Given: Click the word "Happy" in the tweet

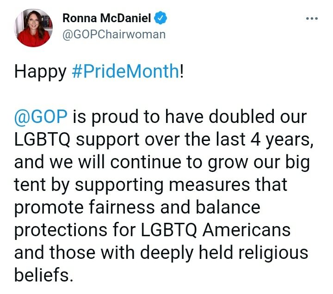Looking at the screenshot, I should [x=40, y=72].
